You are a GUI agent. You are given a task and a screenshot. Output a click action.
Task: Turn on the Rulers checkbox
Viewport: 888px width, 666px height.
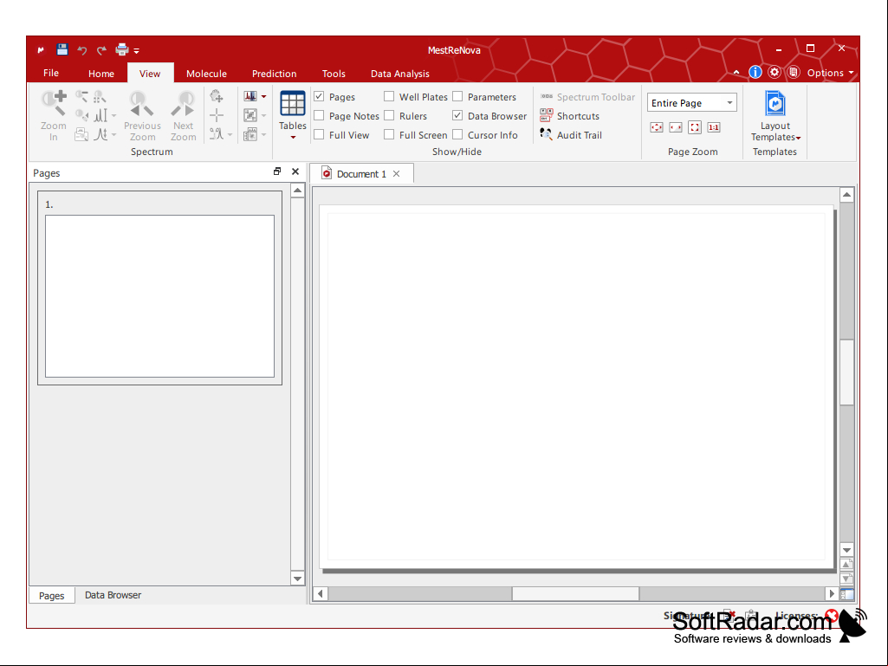coord(389,115)
